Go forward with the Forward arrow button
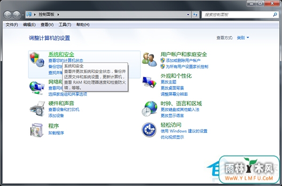Viewport: 282px width, 186px height. click(x=16, y=15)
